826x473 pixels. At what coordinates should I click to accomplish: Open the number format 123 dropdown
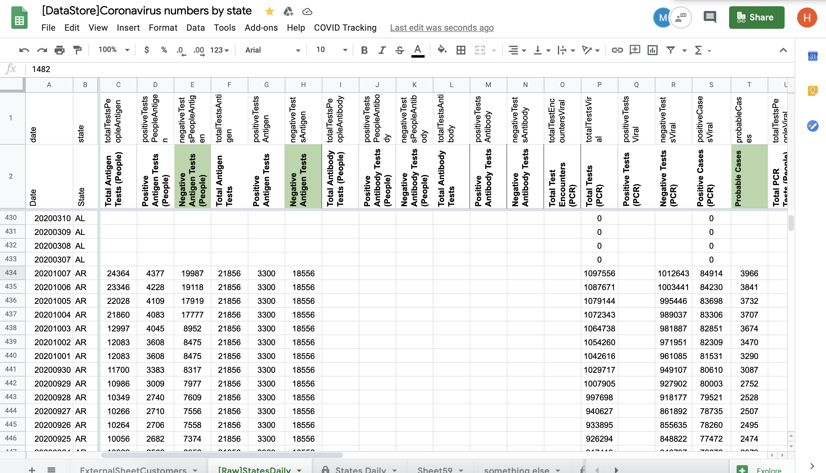[x=220, y=50]
